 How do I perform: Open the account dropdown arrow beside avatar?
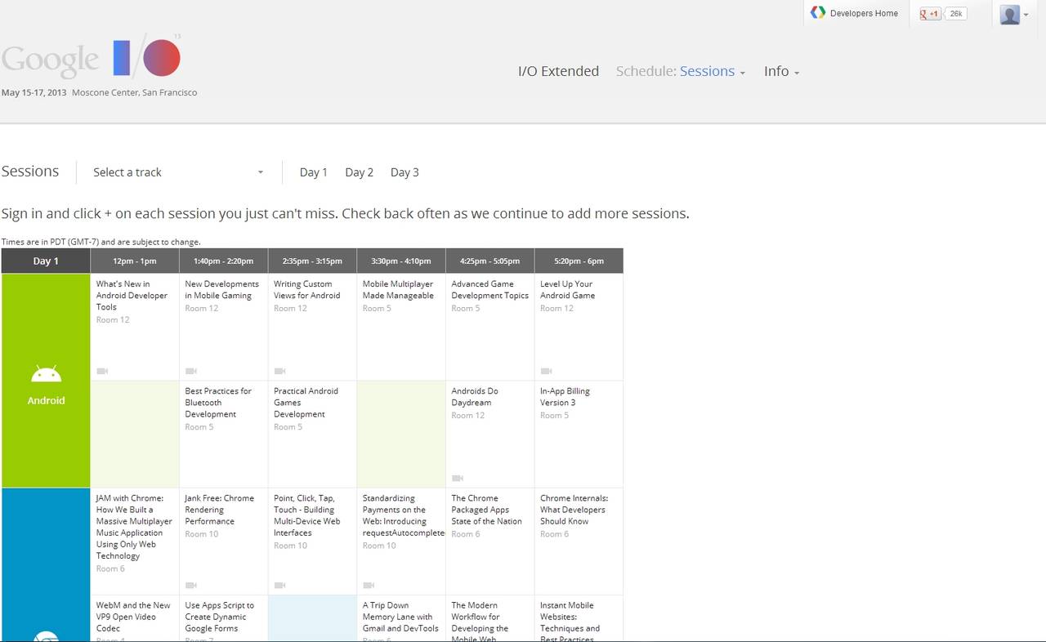[1026, 15]
